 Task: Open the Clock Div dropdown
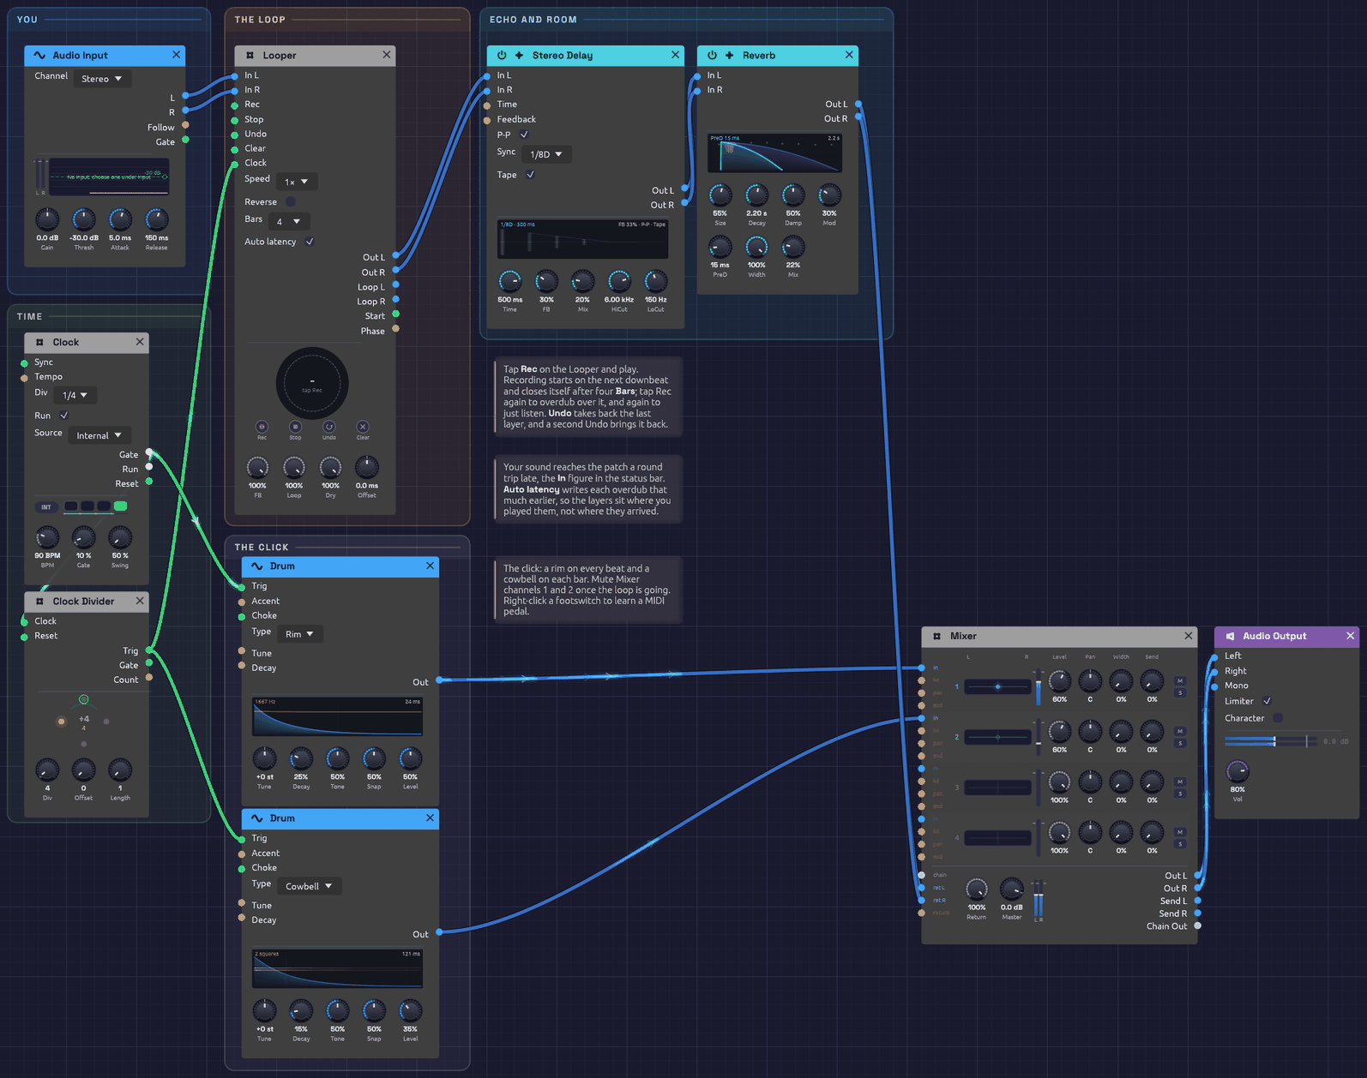75,395
